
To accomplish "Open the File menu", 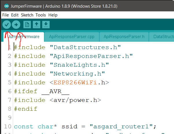I will [x=5, y=15].
